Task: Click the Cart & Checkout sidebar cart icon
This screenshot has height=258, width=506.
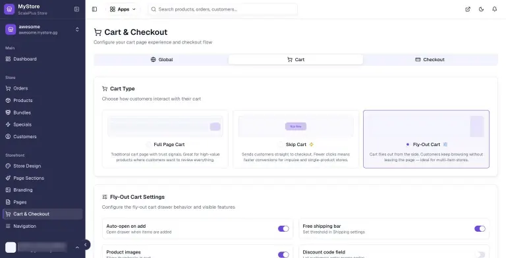Action: [x=8, y=214]
